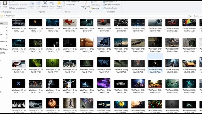The width and height of the screenshot is (202, 114).
Task: Open the Propiedades dropdown arrow
Action: click(x=85, y=9)
